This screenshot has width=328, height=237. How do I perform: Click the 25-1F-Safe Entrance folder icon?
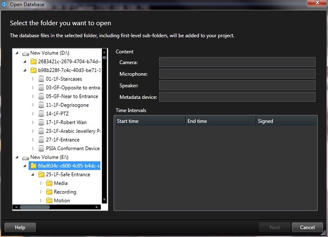click(x=42, y=175)
